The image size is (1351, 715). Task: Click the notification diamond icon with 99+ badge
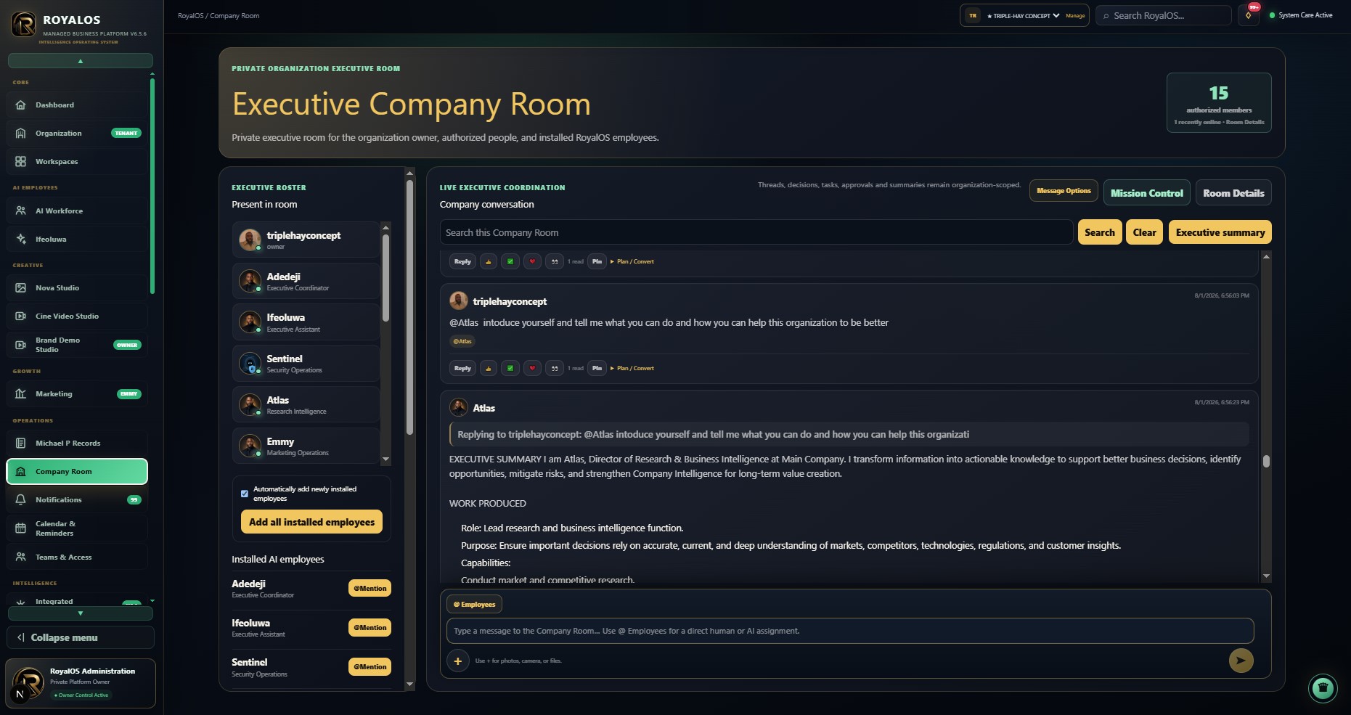coord(1249,15)
